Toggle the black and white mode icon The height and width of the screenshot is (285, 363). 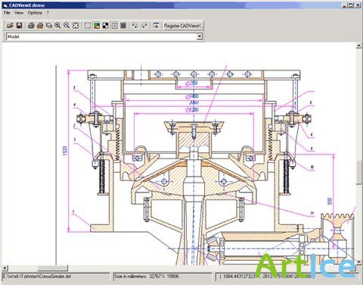106,26
